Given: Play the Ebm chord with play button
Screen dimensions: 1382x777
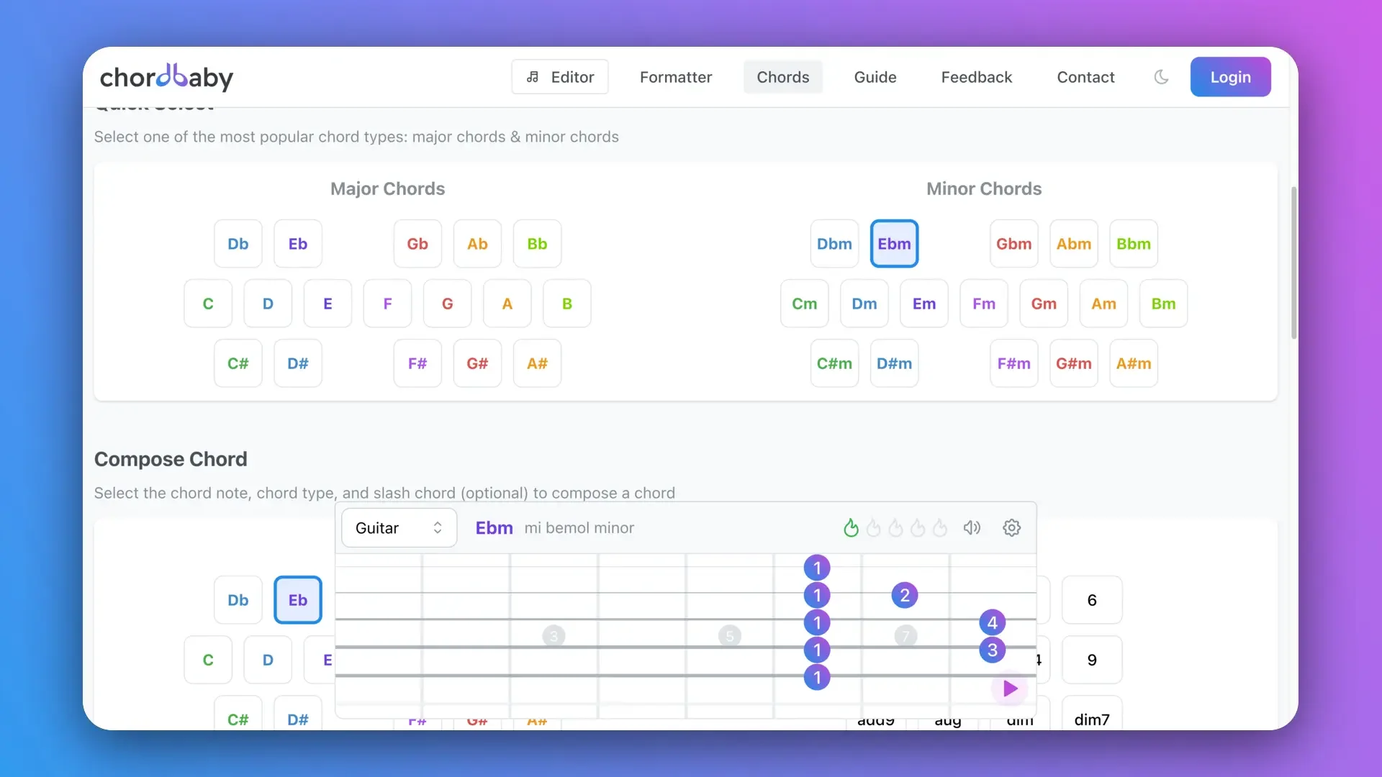Looking at the screenshot, I should 1010,689.
